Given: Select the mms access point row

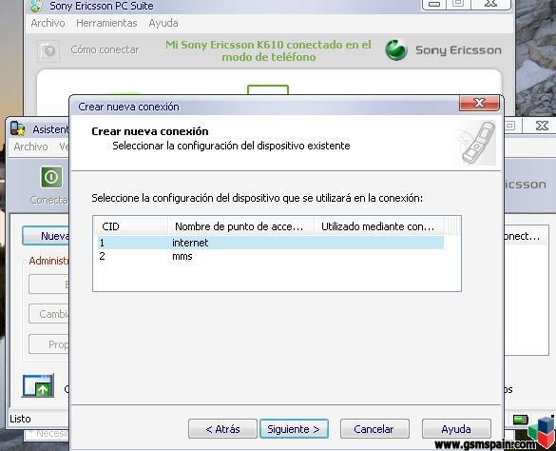Looking at the screenshot, I should tap(271, 256).
